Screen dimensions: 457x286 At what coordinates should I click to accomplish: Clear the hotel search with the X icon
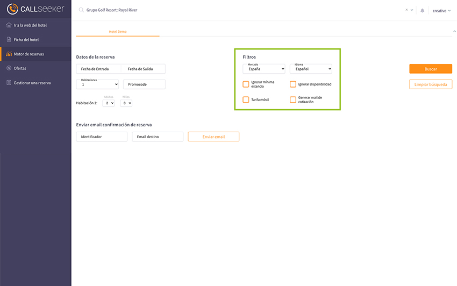pos(406,10)
